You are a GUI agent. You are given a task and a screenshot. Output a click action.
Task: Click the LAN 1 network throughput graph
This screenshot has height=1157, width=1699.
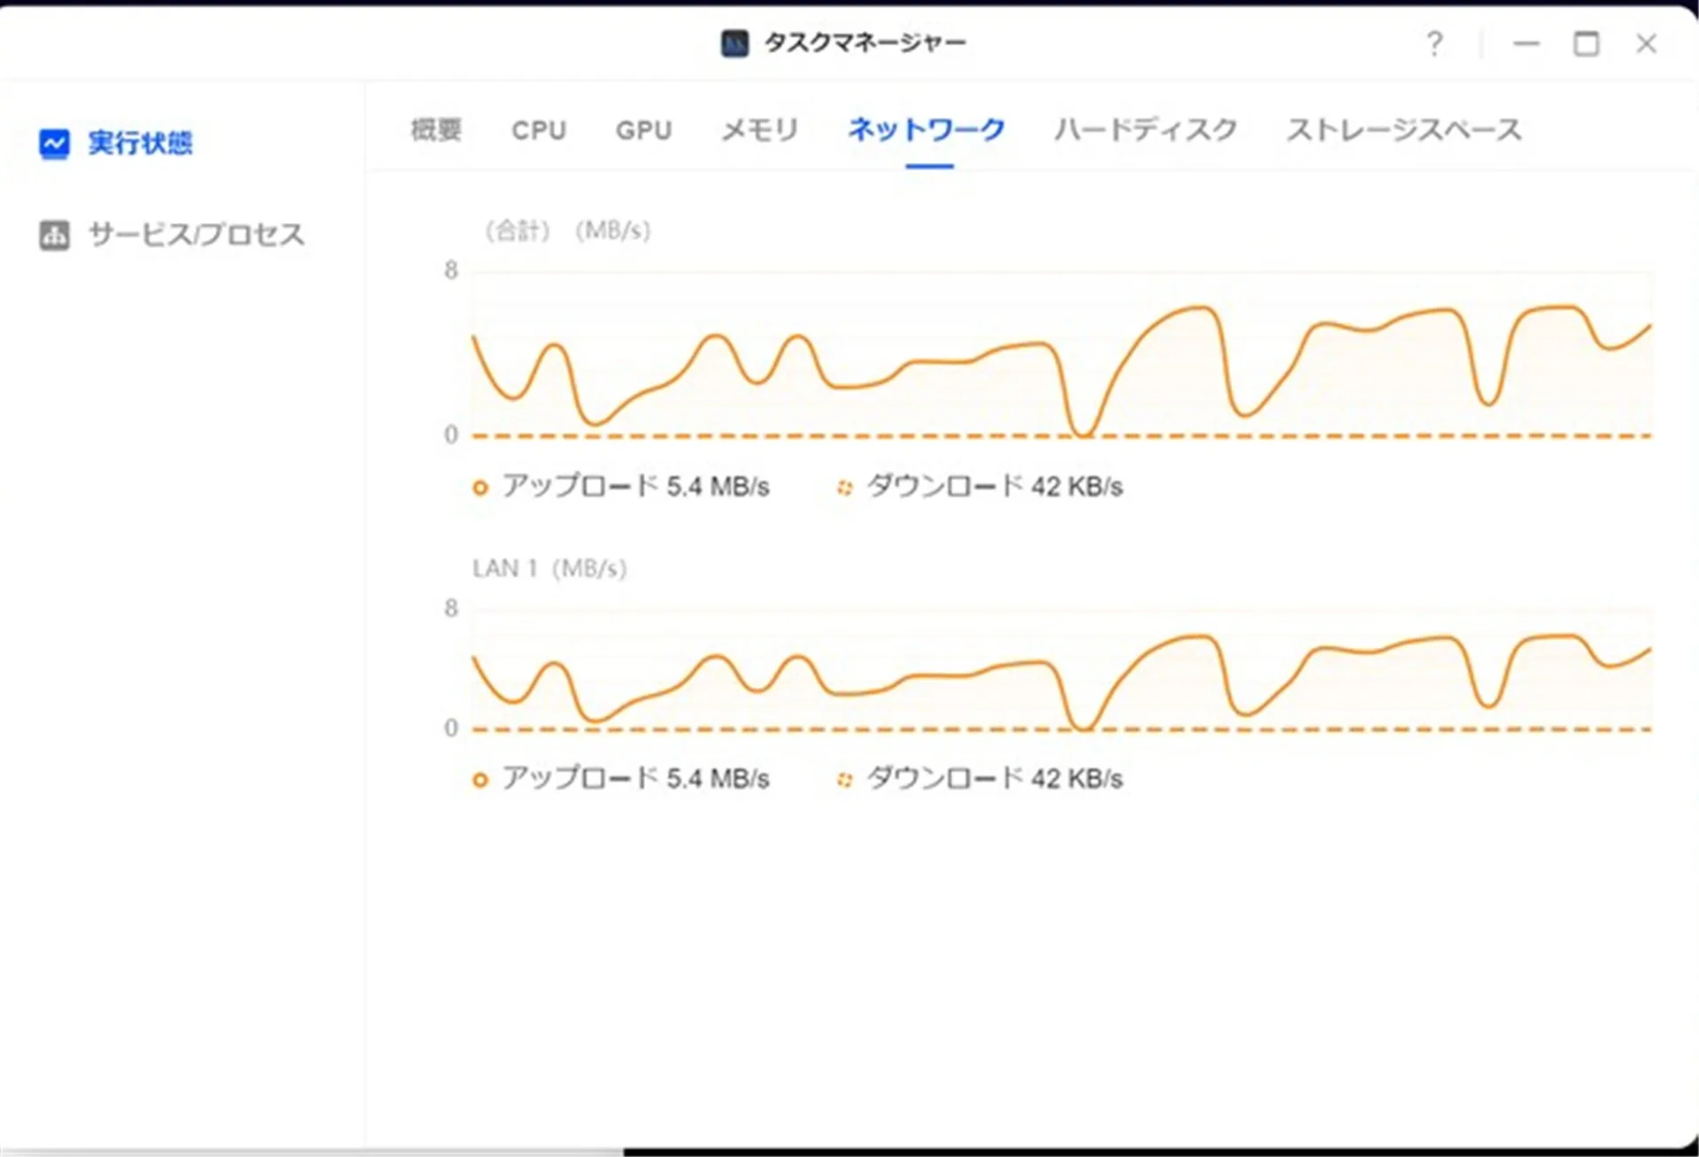coord(1062,670)
